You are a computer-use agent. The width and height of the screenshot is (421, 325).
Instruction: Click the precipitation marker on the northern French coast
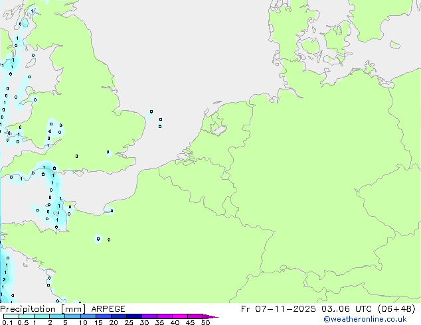pyautogui.click(x=112, y=211)
